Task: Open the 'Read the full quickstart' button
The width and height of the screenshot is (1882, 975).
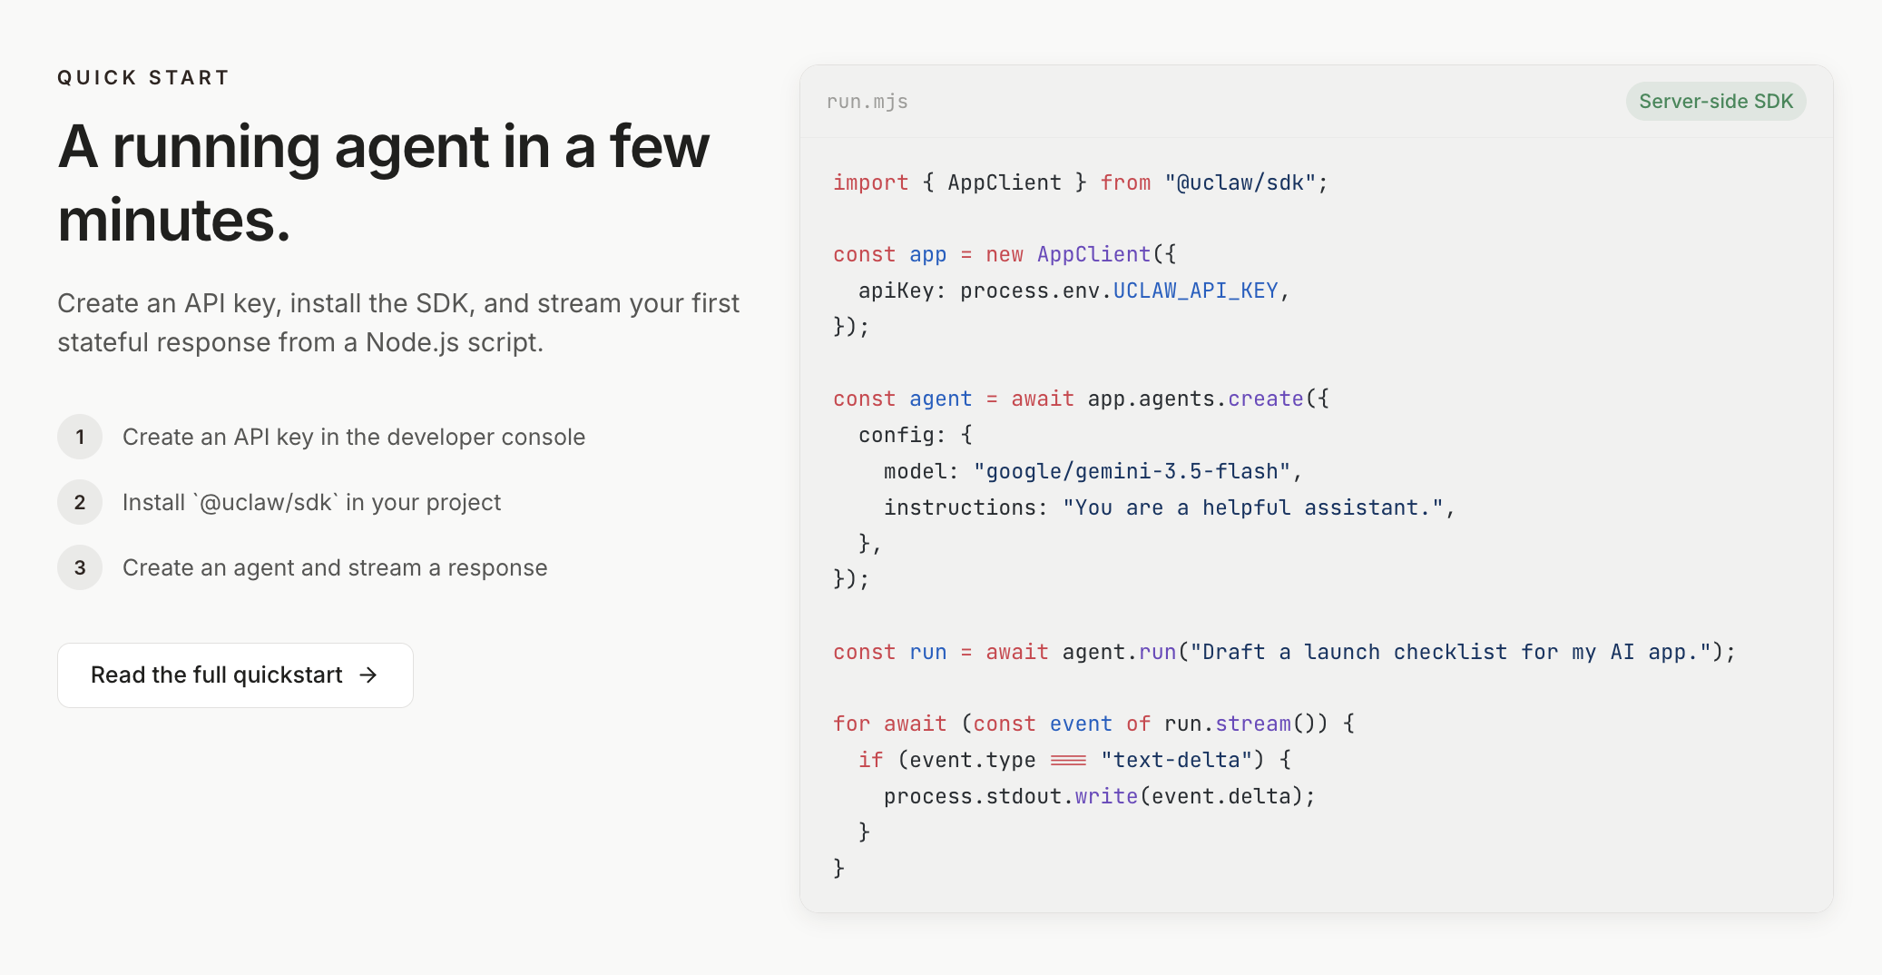Action: pos(235,675)
